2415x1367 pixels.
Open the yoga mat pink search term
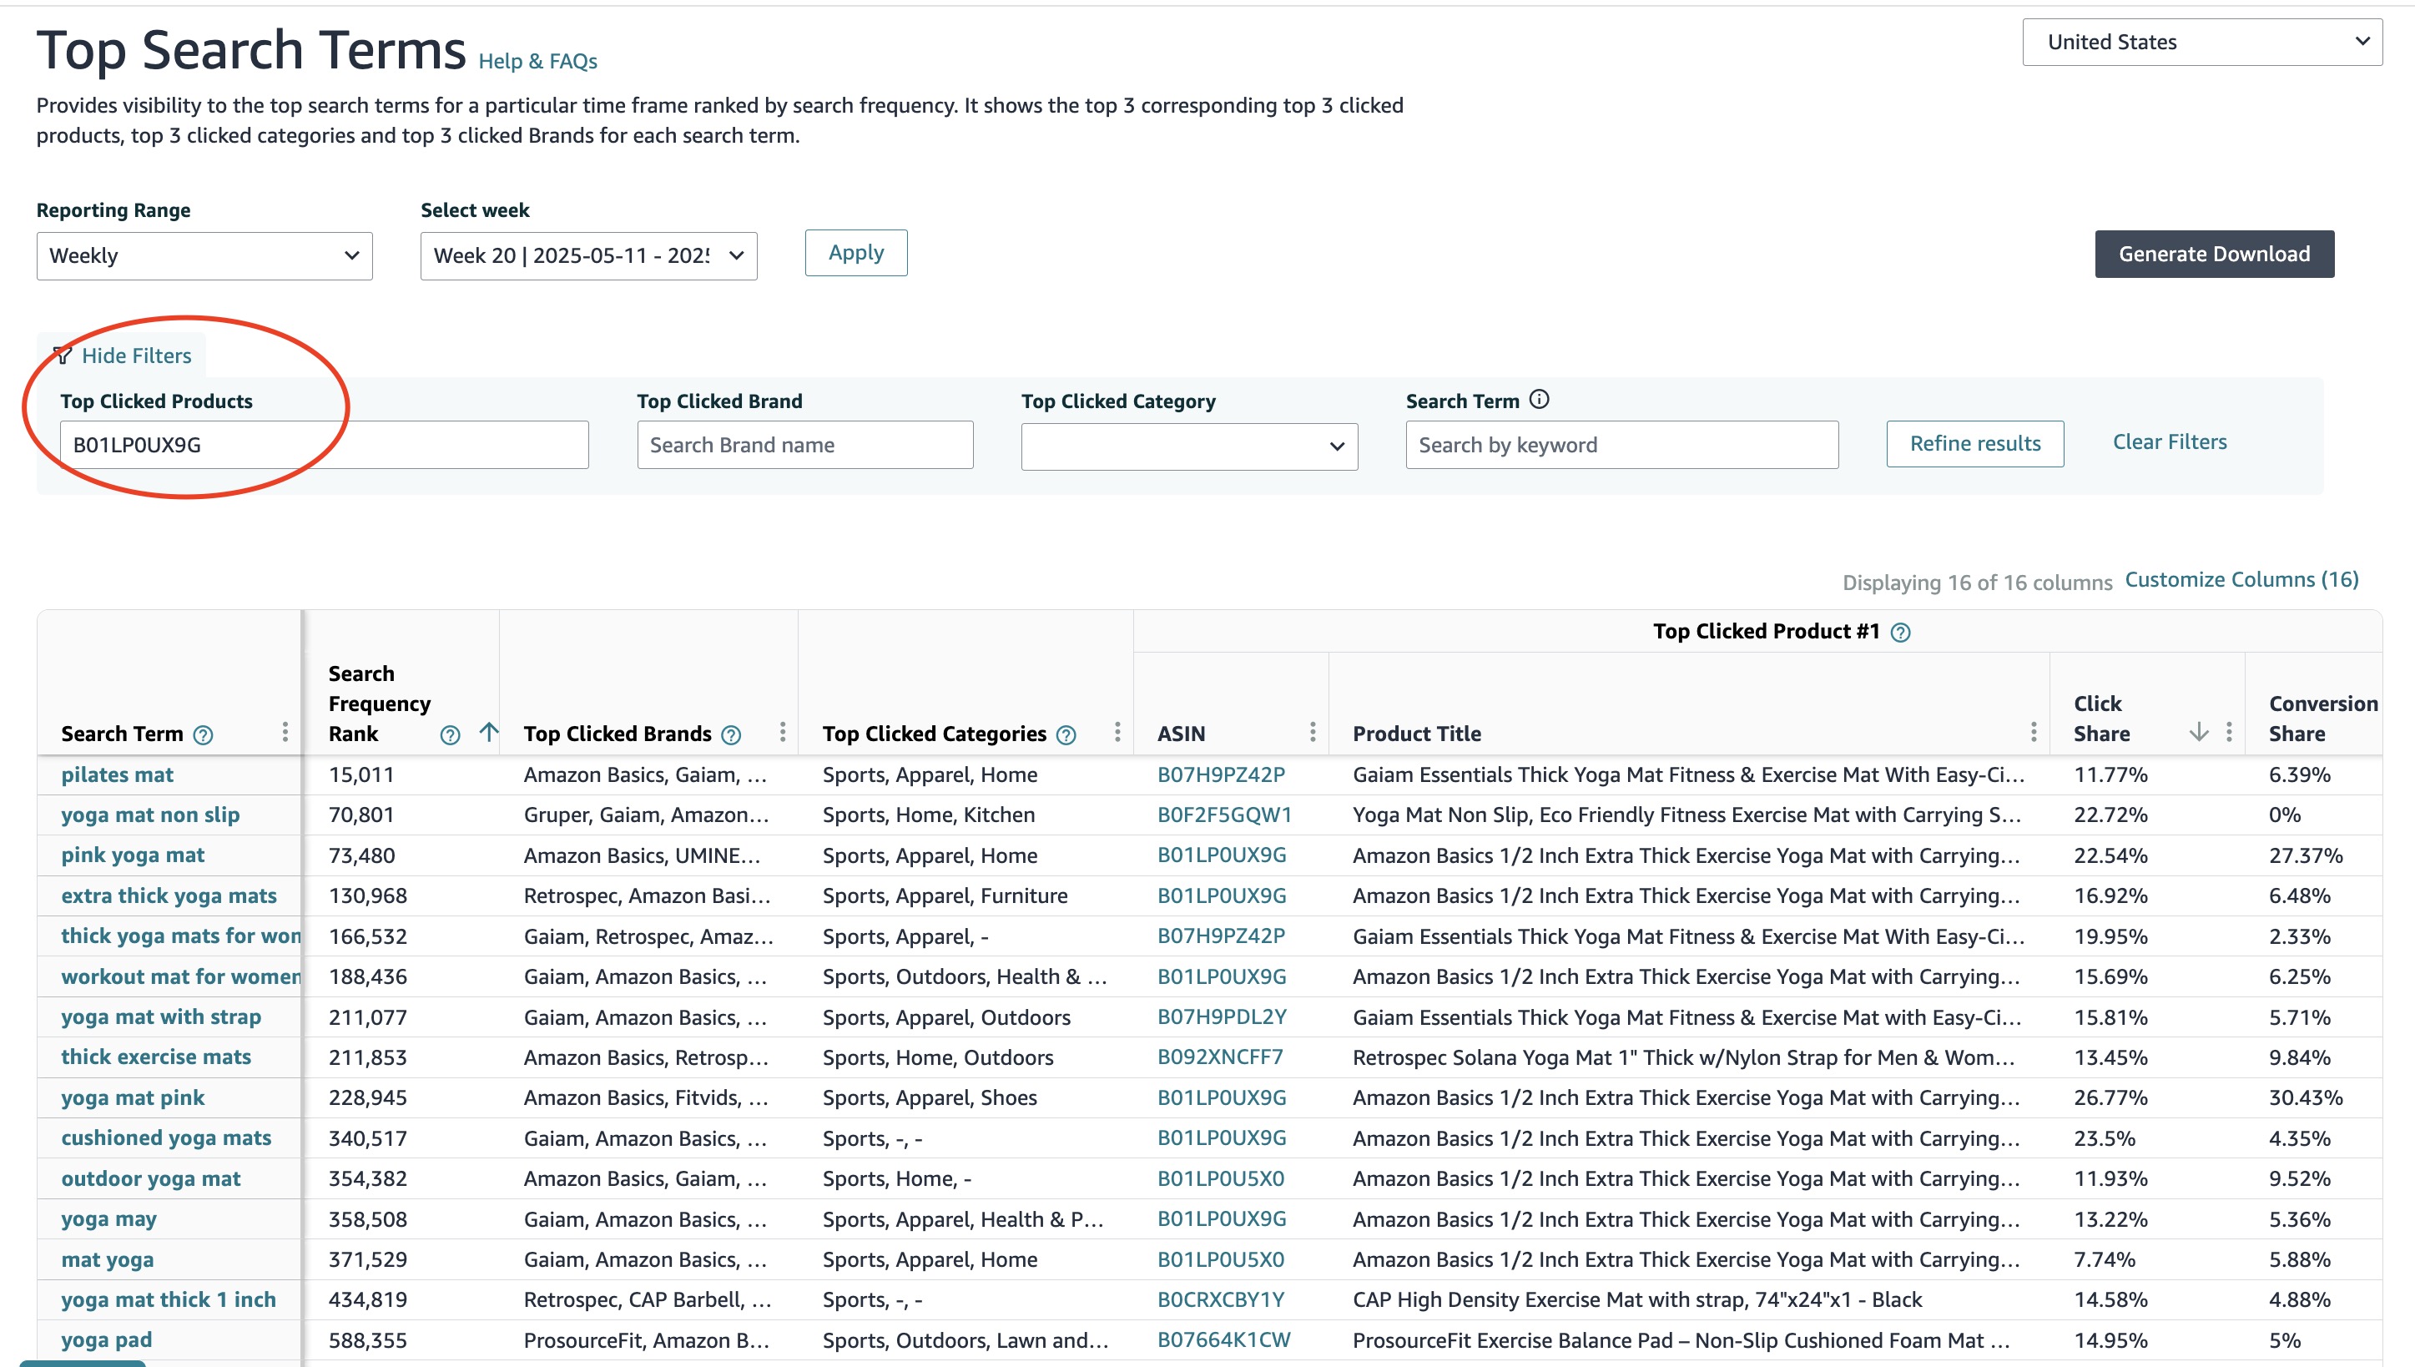133,1098
